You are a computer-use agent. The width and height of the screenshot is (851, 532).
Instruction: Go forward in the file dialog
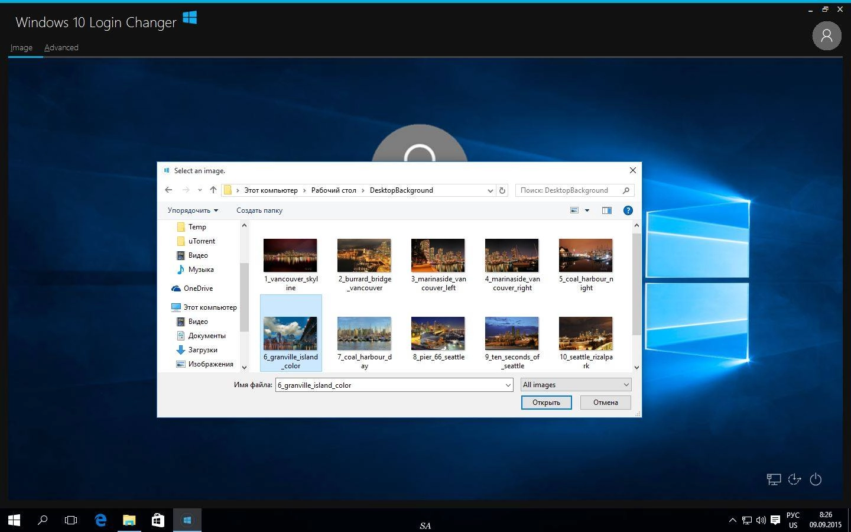[x=186, y=190]
